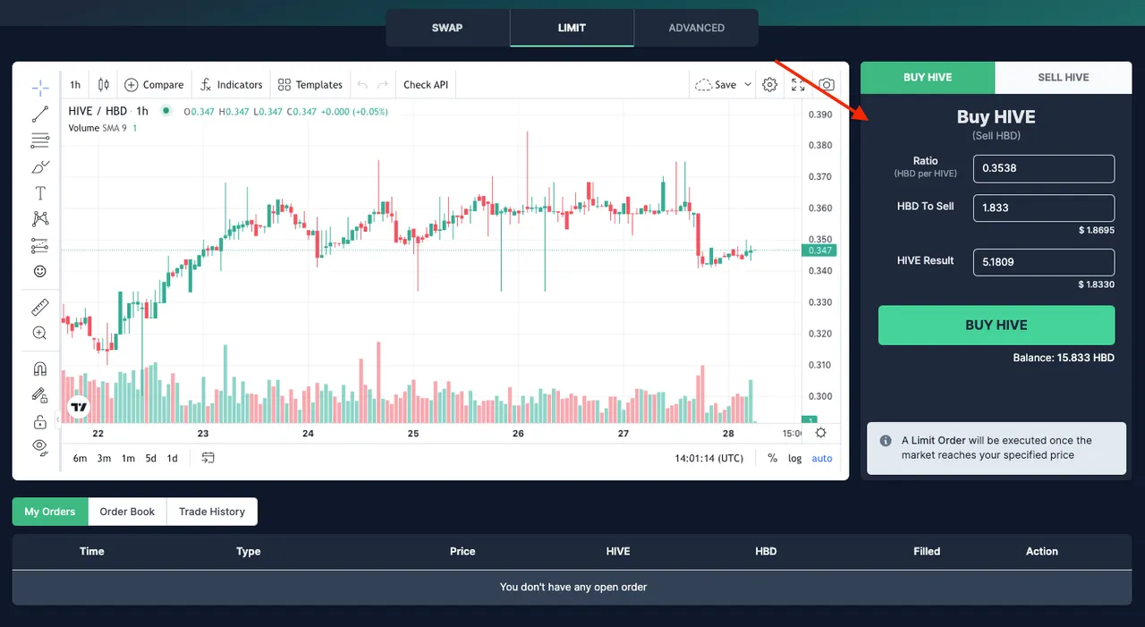This screenshot has height=627, width=1145.
Task: Click the Ratio input field
Action: (1044, 168)
